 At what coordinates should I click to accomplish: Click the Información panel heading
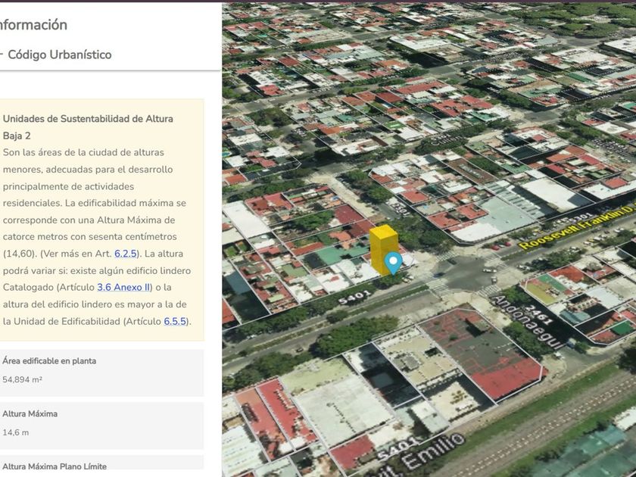coord(33,24)
